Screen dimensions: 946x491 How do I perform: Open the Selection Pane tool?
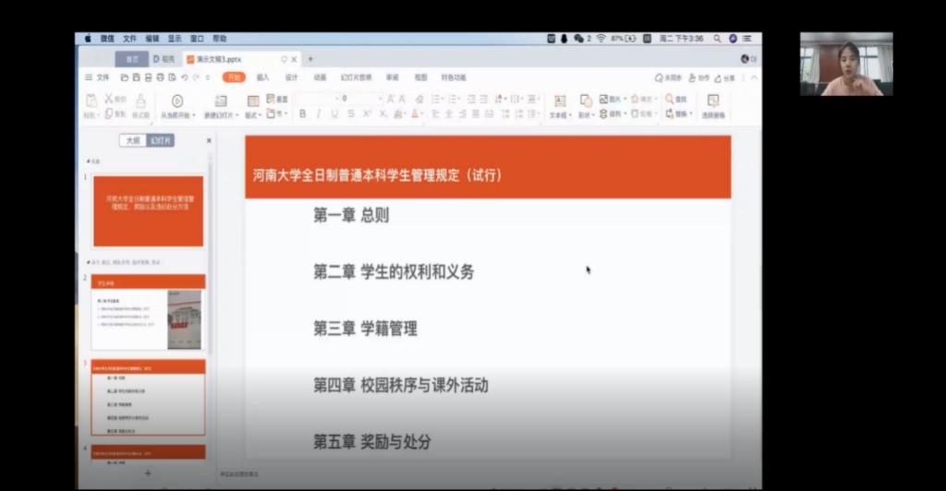(712, 105)
